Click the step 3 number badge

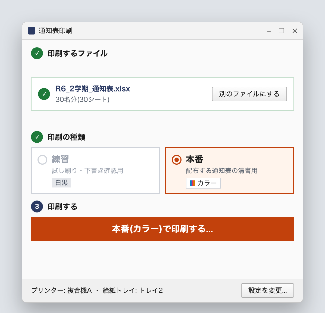pyautogui.click(x=37, y=206)
